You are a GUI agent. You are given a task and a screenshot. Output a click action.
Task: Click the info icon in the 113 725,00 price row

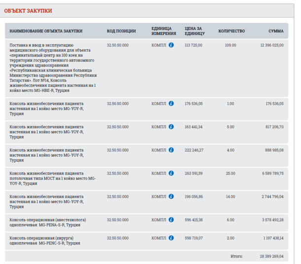(x=171, y=45)
